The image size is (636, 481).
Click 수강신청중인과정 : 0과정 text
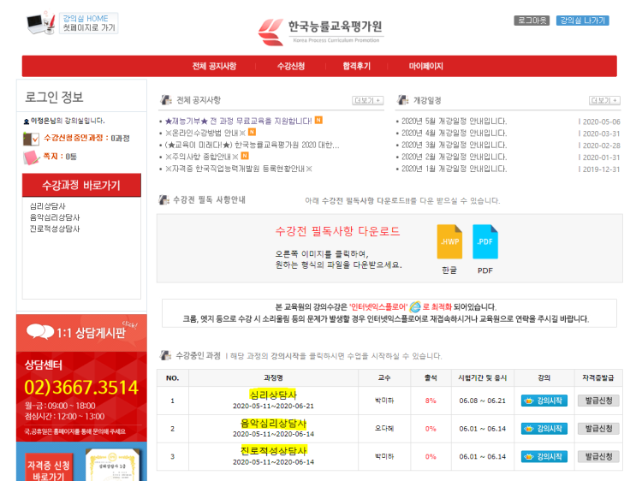pyautogui.click(x=86, y=139)
